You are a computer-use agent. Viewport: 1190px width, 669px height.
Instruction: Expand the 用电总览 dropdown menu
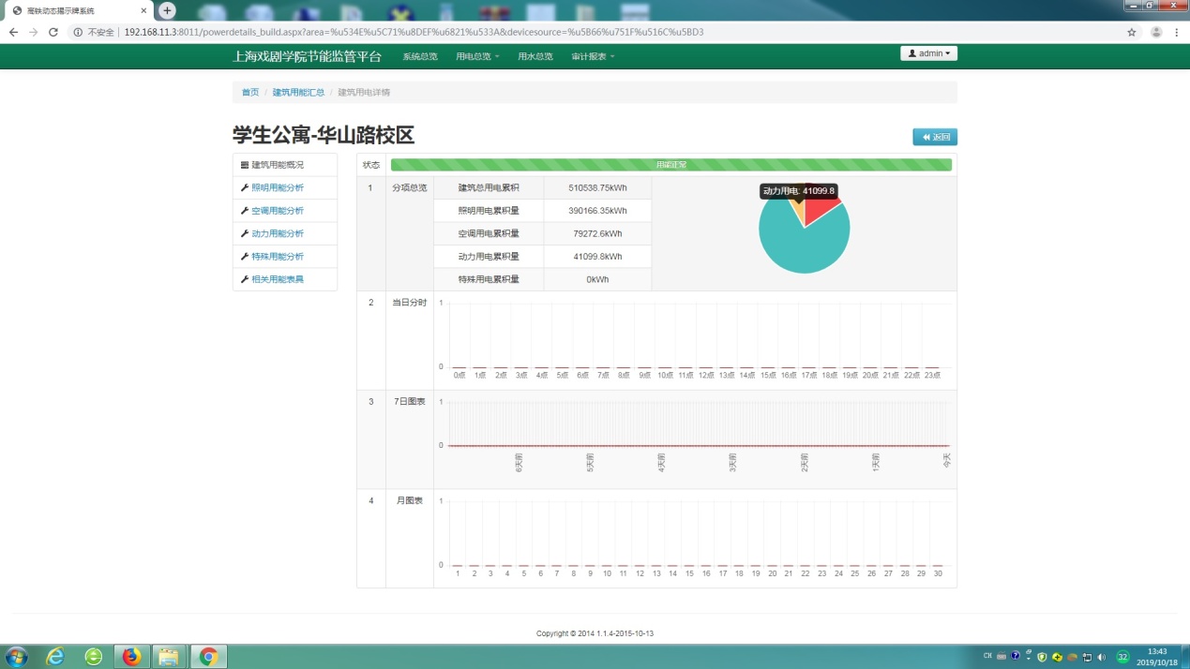point(477,56)
